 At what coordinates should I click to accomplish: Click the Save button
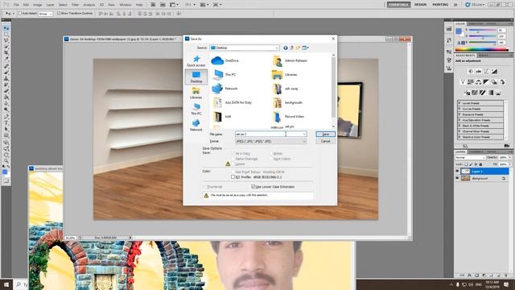click(x=325, y=135)
